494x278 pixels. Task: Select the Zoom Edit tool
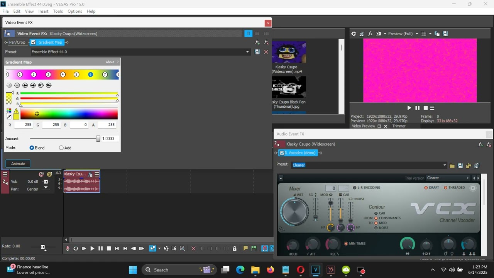tap(183, 249)
